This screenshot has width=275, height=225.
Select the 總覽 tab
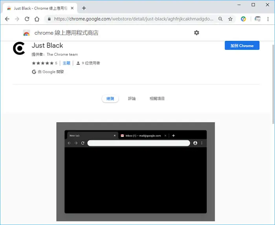pos(110,99)
